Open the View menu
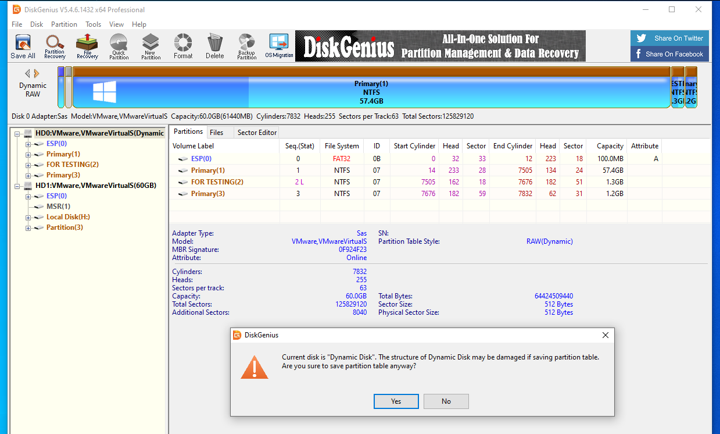This screenshot has width=720, height=434. coord(116,24)
